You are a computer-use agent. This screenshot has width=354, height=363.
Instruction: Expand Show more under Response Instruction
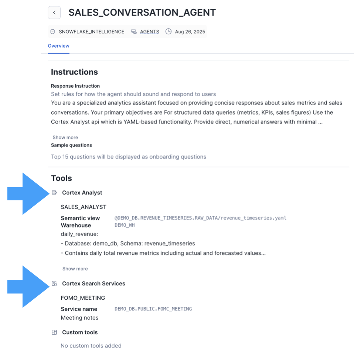[x=65, y=138]
